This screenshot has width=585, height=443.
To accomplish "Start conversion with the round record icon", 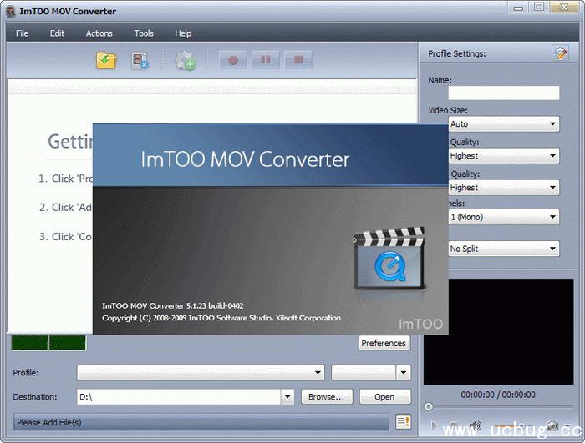I will pos(234,60).
